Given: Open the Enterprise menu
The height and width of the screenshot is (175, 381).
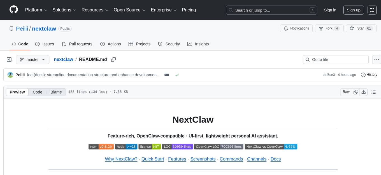Looking at the screenshot, I should click(x=164, y=10).
